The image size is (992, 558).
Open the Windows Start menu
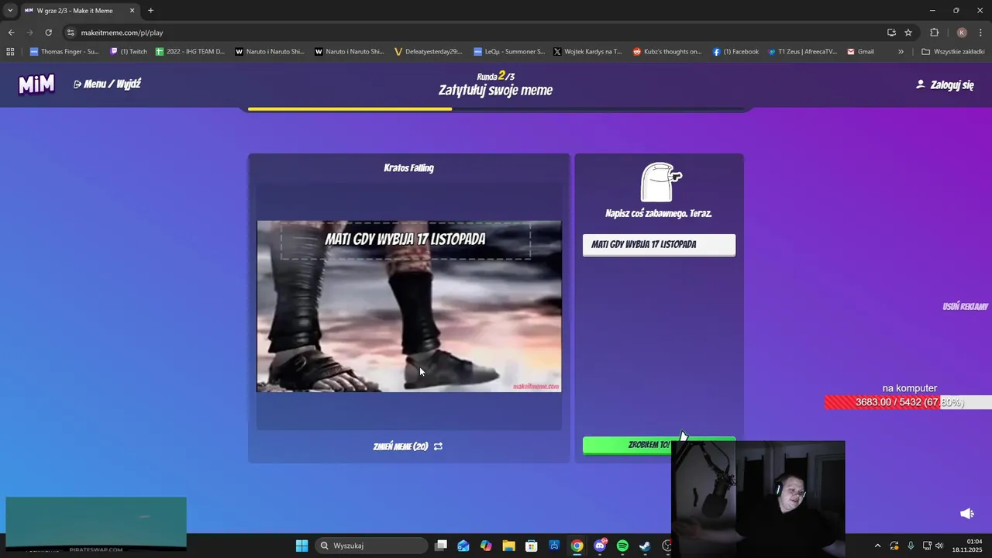301,546
